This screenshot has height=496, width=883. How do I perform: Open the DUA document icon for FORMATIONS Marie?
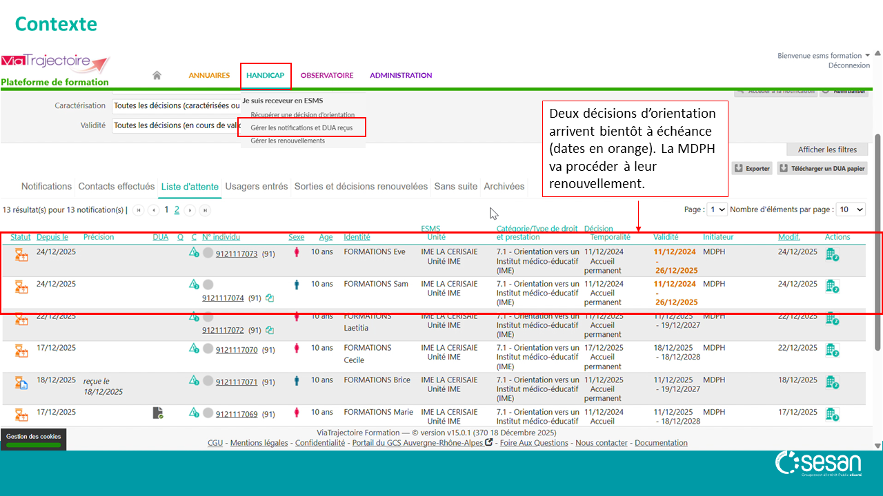click(158, 413)
